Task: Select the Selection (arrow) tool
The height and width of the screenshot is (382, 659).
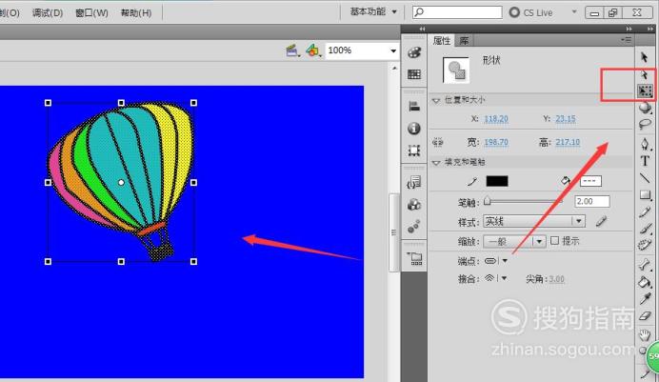Action: click(x=645, y=57)
